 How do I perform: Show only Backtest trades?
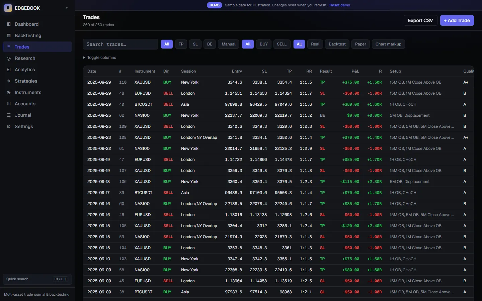coord(337,44)
